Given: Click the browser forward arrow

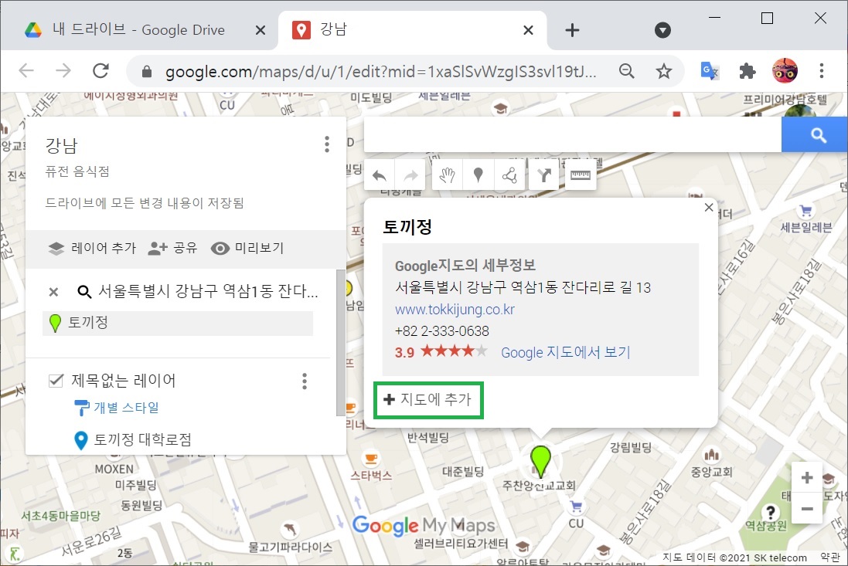Looking at the screenshot, I should 63,71.
